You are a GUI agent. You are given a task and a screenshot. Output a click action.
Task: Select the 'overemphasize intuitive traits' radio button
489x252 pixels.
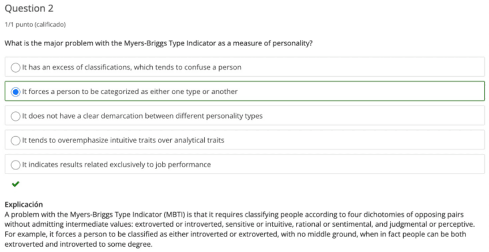pyautogui.click(x=16, y=140)
